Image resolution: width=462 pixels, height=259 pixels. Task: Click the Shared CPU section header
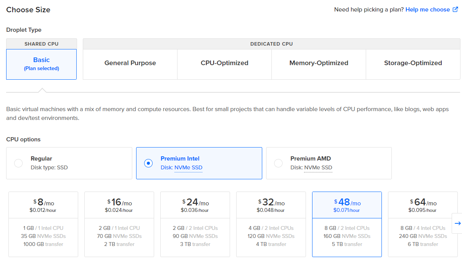pos(41,44)
